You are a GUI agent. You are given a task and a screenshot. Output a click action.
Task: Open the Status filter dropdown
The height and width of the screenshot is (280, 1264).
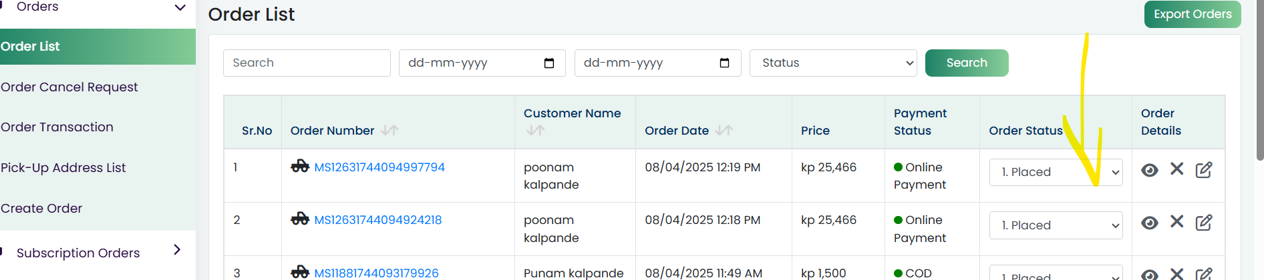[833, 63]
